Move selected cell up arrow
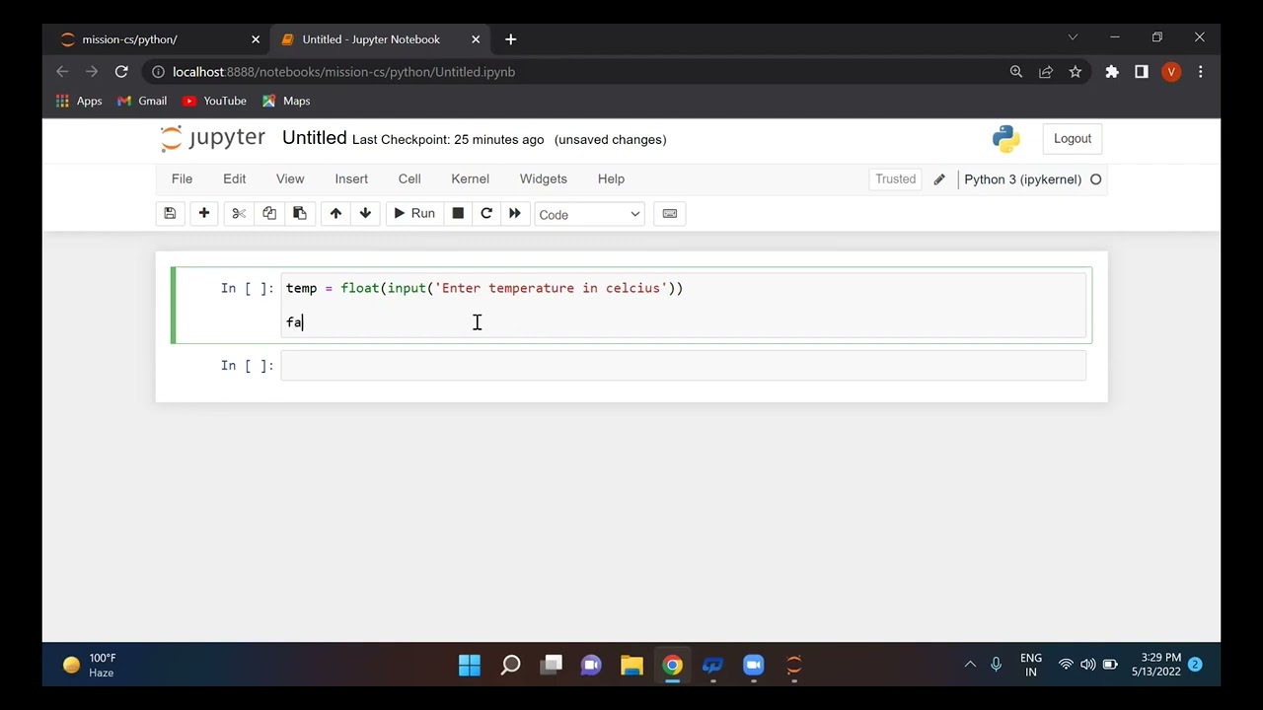The image size is (1263, 710). (x=335, y=214)
